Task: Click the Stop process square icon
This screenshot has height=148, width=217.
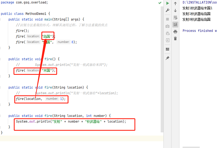Action: click(x=167, y=19)
